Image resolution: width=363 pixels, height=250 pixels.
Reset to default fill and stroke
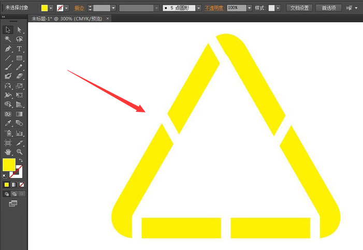click(4, 176)
